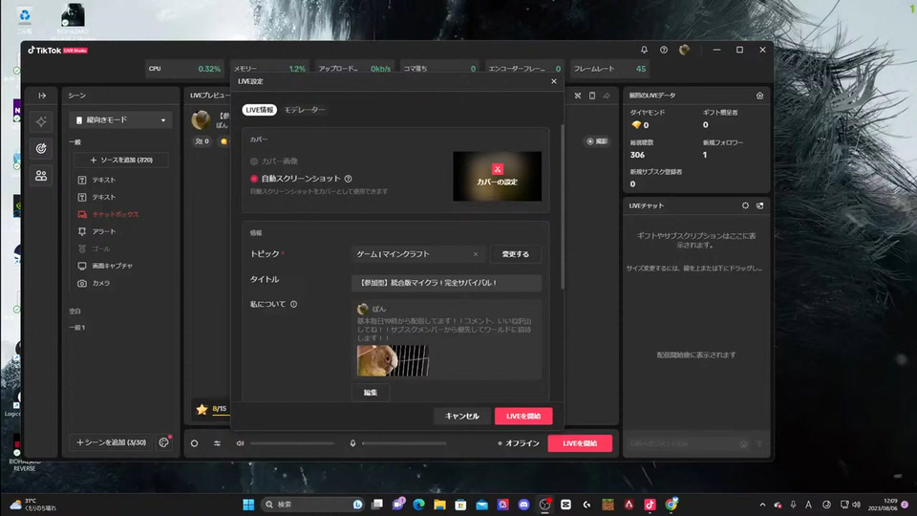Show hidden system tray icons
The image size is (917, 516).
tap(762, 505)
